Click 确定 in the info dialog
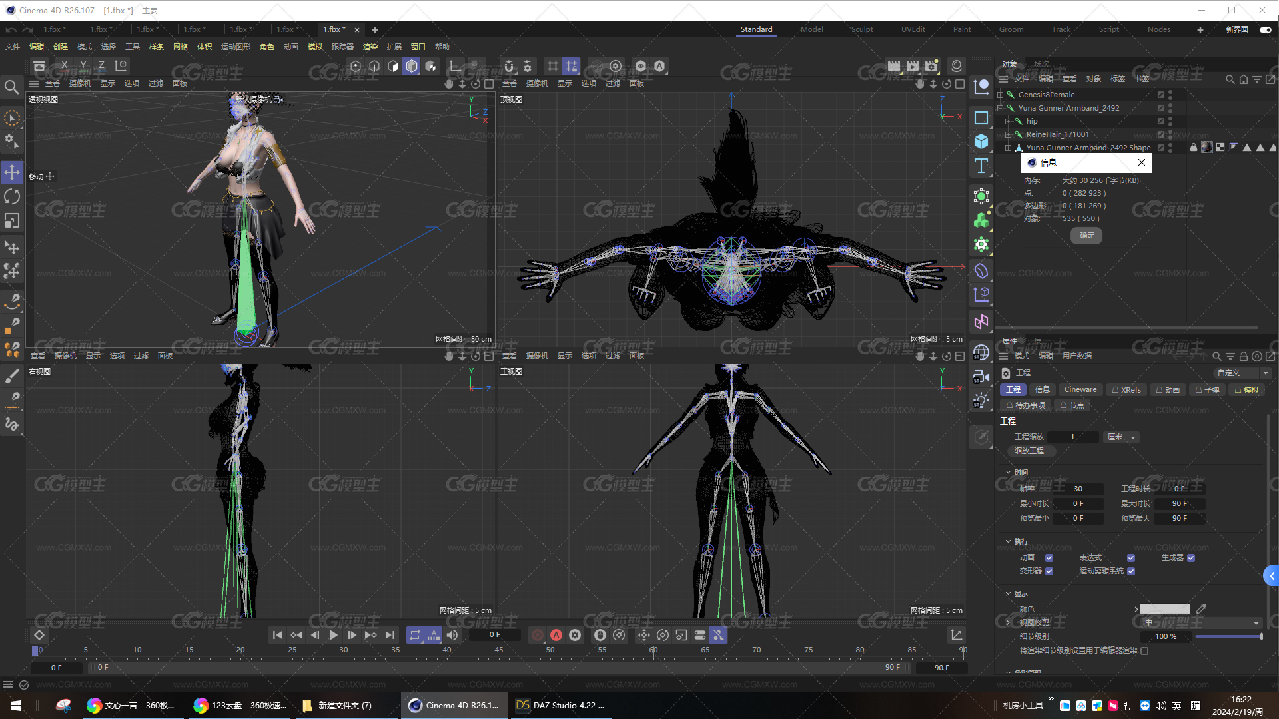Image resolution: width=1279 pixels, height=719 pixels. pos(1087,236)
